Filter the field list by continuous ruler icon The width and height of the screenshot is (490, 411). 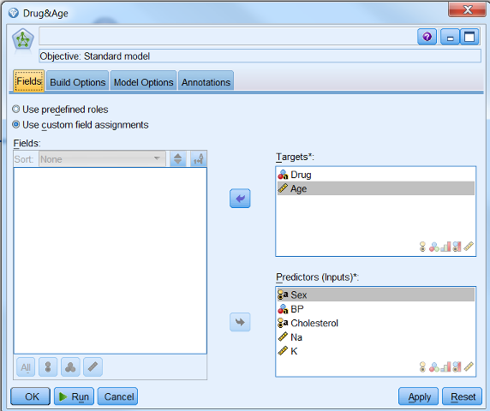93,367
